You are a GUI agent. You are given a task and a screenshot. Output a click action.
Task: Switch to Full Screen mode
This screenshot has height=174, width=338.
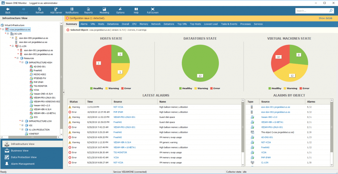click(152, 11)
